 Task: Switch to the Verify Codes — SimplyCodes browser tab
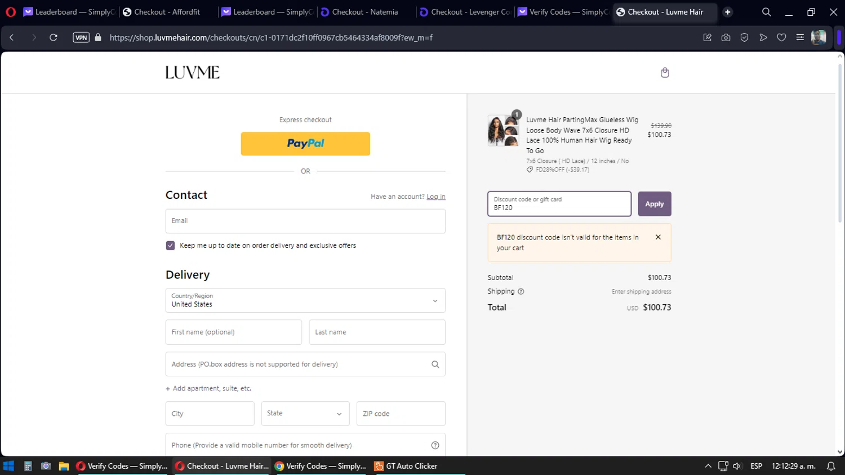(563, 12)
